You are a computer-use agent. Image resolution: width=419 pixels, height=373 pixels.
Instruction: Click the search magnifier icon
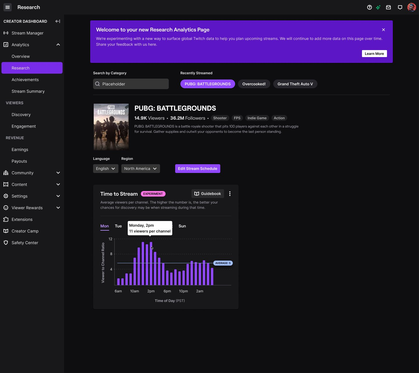97,84
